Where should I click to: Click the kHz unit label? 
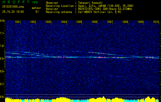tap(3, 21)
